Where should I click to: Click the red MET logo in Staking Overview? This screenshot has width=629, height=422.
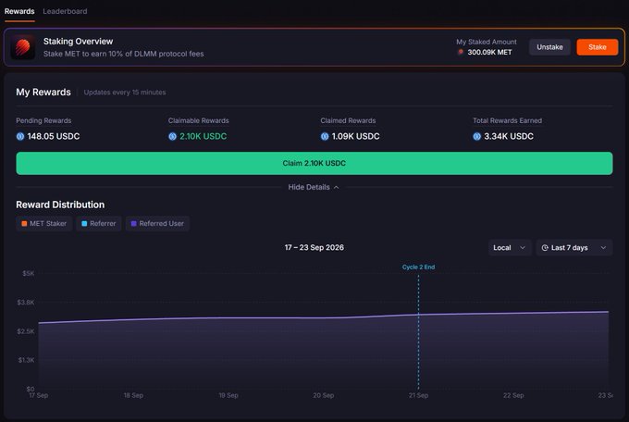point(23,47)
